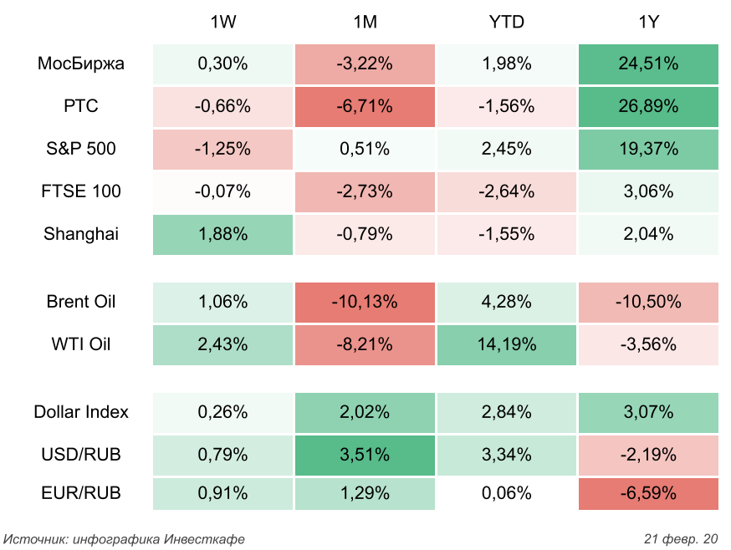The image size is (731, 550).
Task: Select the 19,37% S&P 500 yearly cell
Action: pyautogui.click(x=648, y=149)
